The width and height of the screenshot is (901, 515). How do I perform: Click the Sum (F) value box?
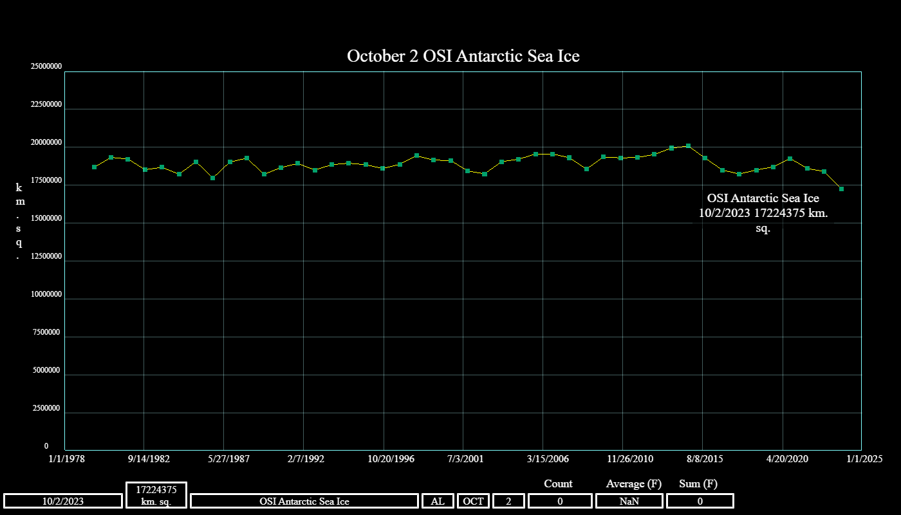700,501
